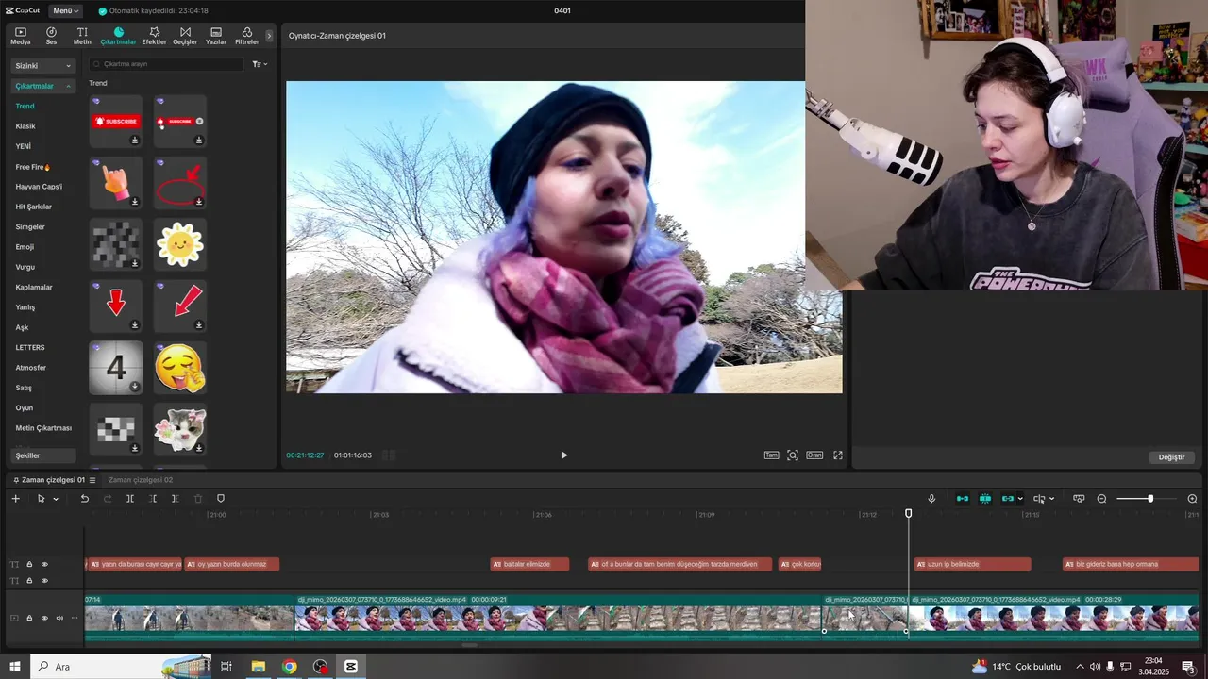
Task: Collapse the Çıkartmalar category list
Action: pos(42,86)
